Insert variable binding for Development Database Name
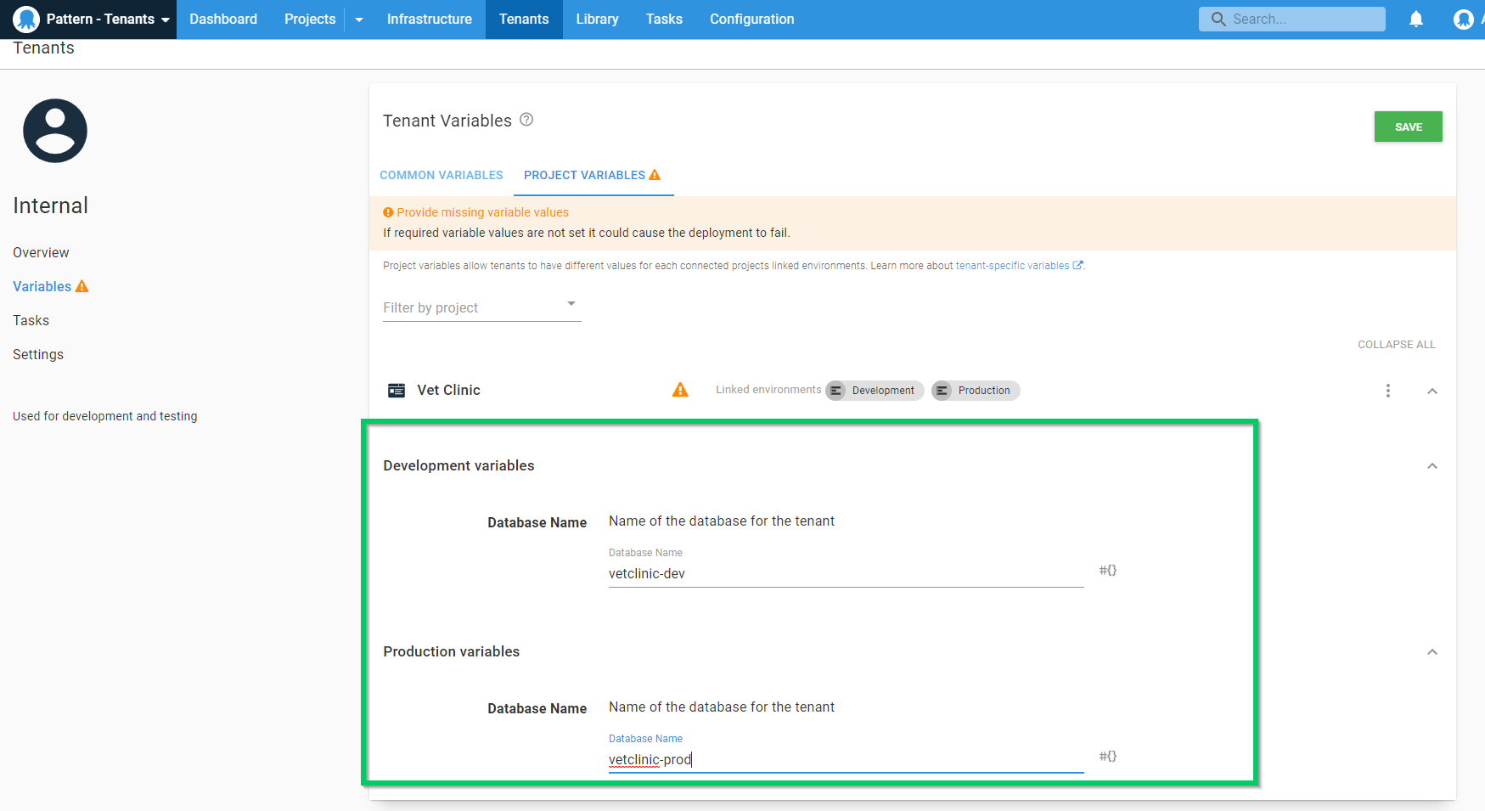This screenshot has width=1485, height=811. coord(1107,570)
